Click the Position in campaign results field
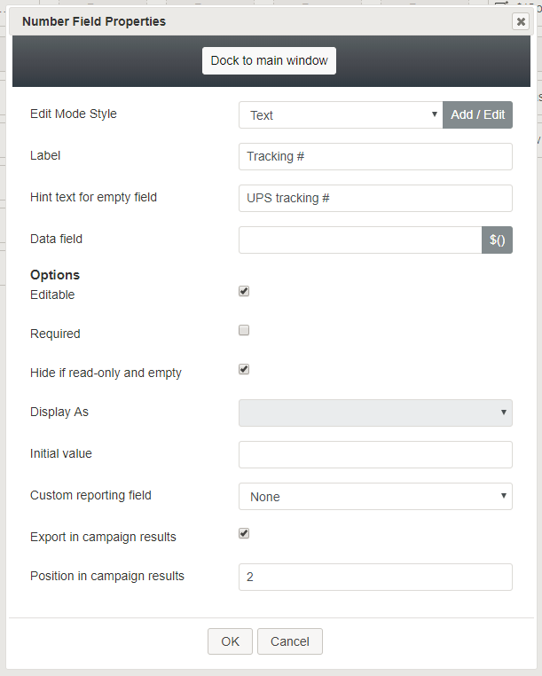 click(375, 577)
